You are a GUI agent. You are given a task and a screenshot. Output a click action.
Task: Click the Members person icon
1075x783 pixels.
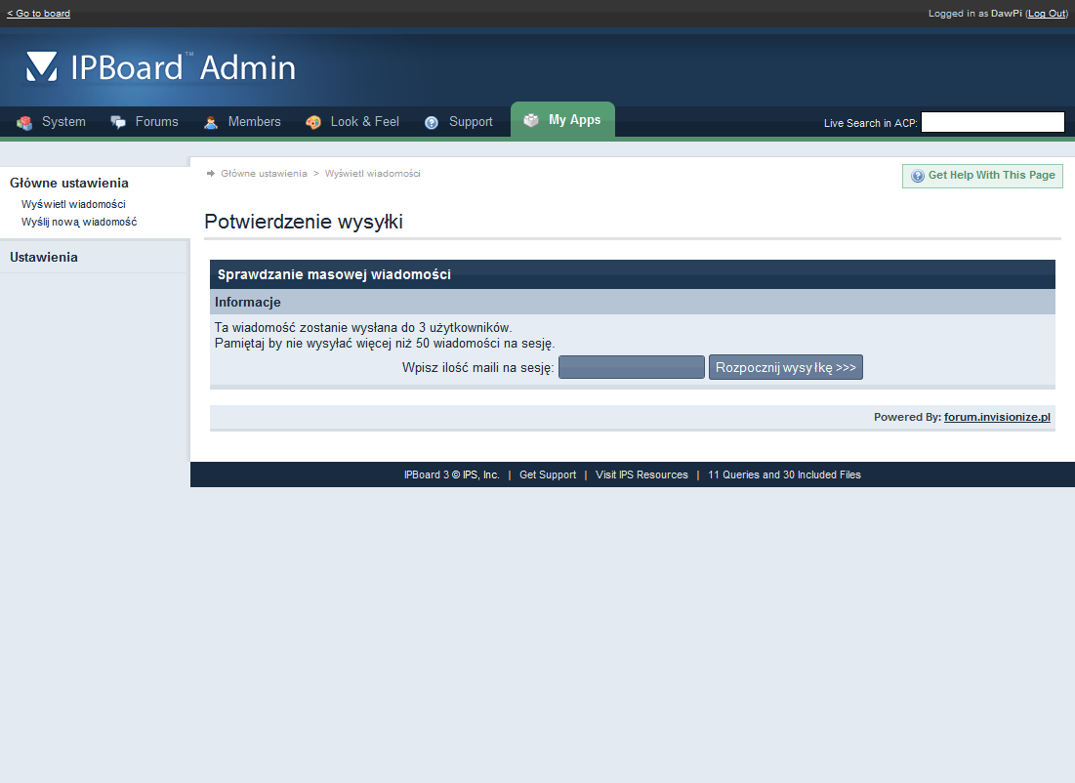point(211,122)
